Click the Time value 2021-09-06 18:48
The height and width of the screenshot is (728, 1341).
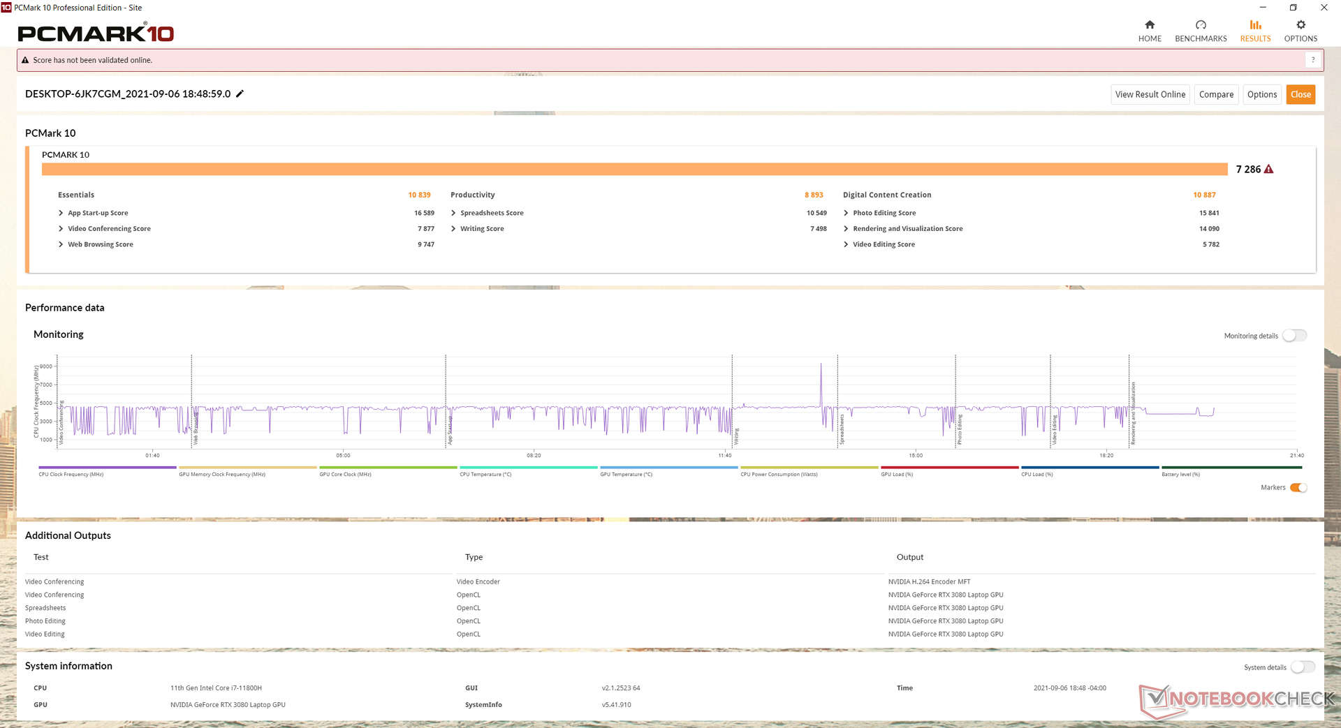[x=1069, y=688]
